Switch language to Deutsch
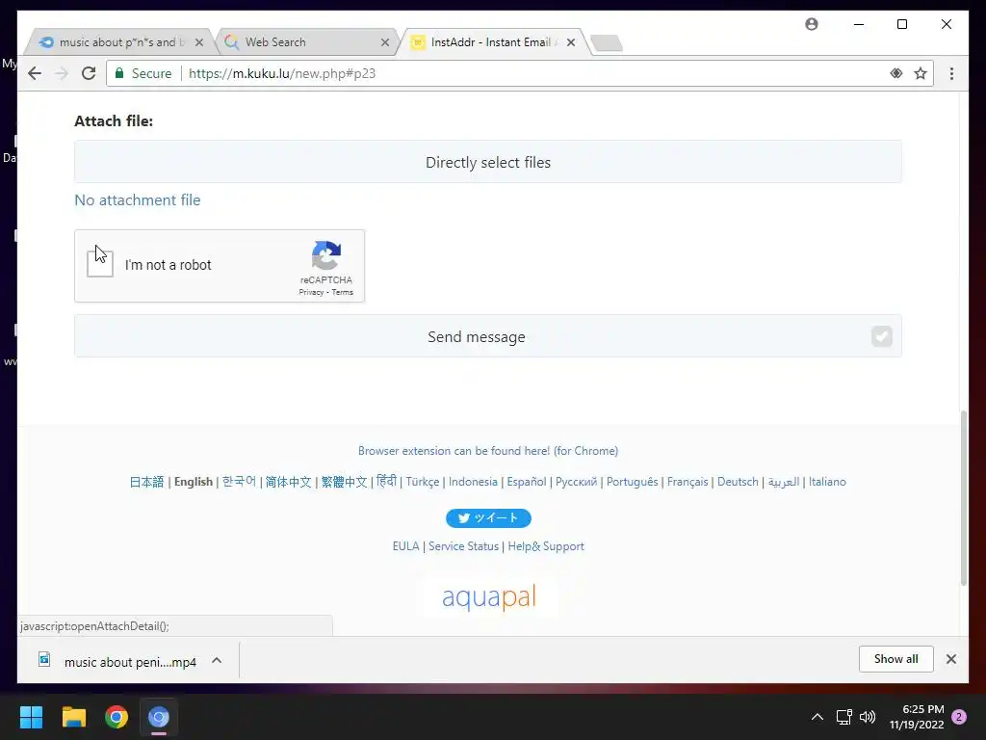Viewport: 986px width, 740px height. 738,482
